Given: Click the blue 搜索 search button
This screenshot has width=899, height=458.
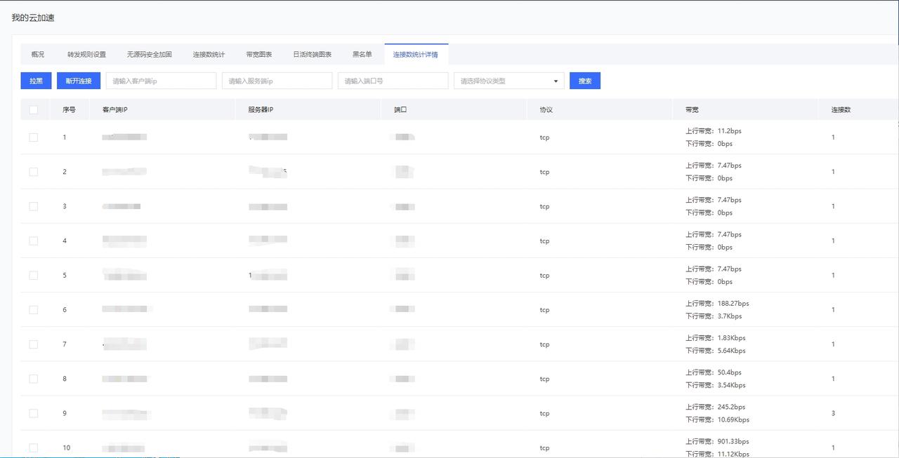Looking at the screenshot, I should (584, 81).
